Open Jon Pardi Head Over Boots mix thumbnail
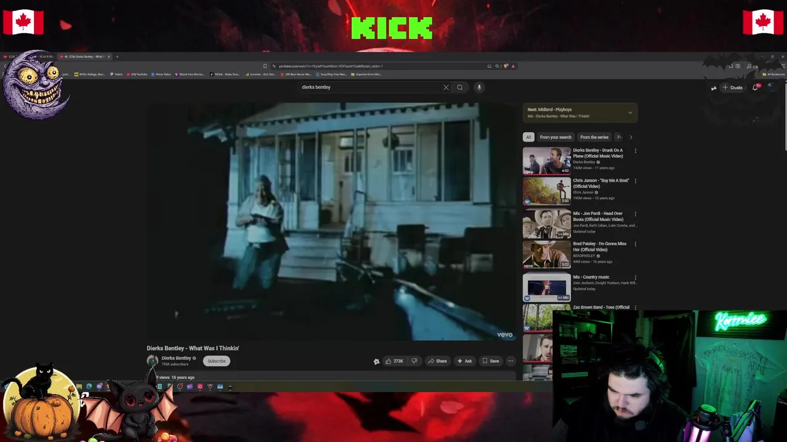This screenshot has width=787, height=442. tap(547, 224)
